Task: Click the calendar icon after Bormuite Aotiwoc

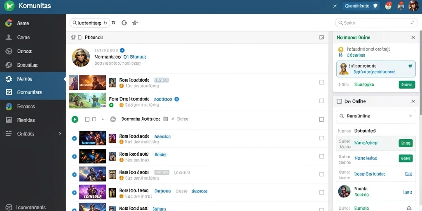Action: (166, 119)
